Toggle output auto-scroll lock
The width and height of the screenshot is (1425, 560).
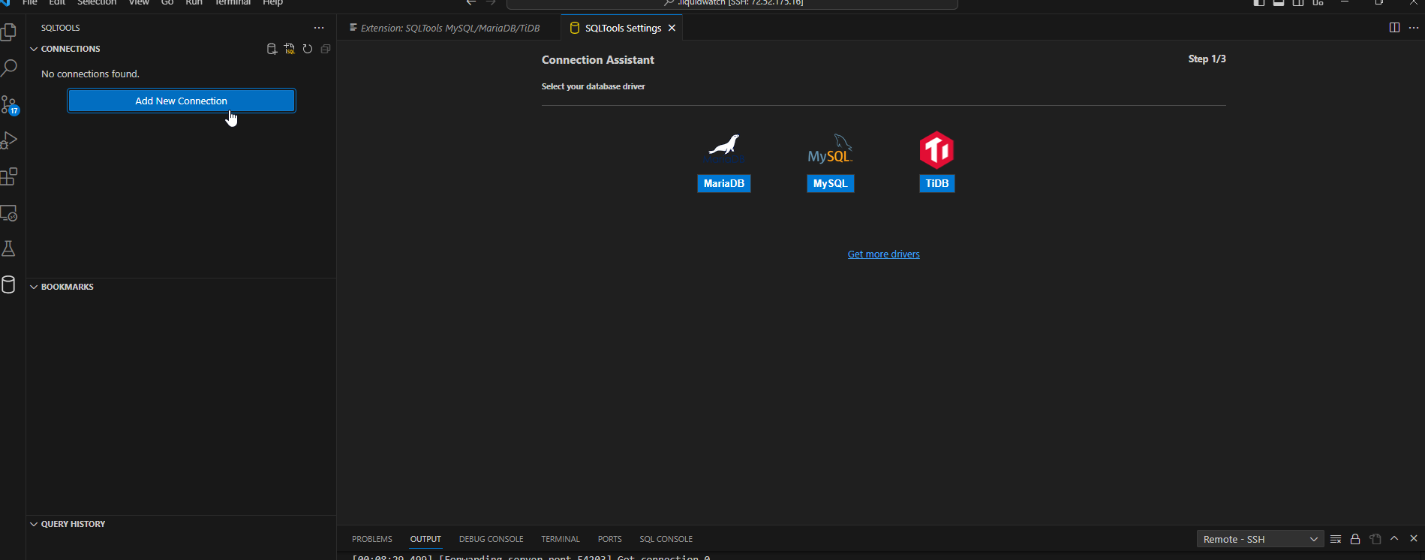(1355, 539)
